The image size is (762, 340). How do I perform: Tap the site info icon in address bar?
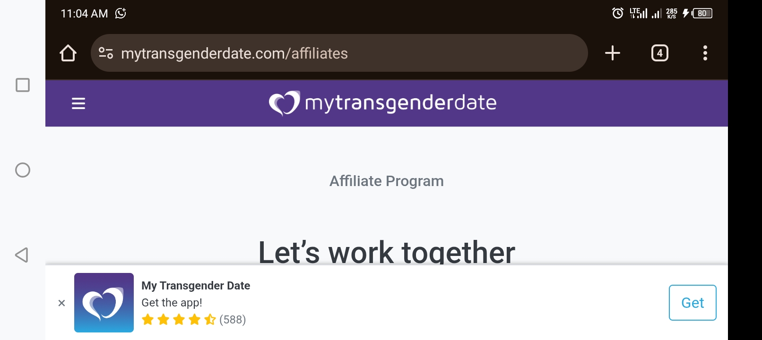(106, 53)
